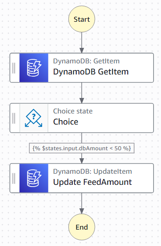
Task: Click the connector line leaving the Choice state
Action: tap(82, 138)
